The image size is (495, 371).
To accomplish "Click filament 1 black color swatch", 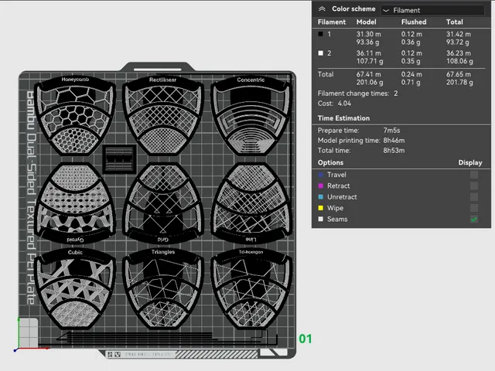I will click(x=321, y=34).
